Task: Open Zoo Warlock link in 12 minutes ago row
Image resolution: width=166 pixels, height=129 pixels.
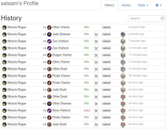Action: [61, 48]
